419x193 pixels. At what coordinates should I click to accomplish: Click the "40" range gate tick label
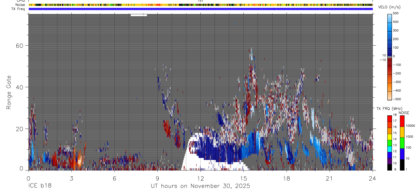[20, 87]
